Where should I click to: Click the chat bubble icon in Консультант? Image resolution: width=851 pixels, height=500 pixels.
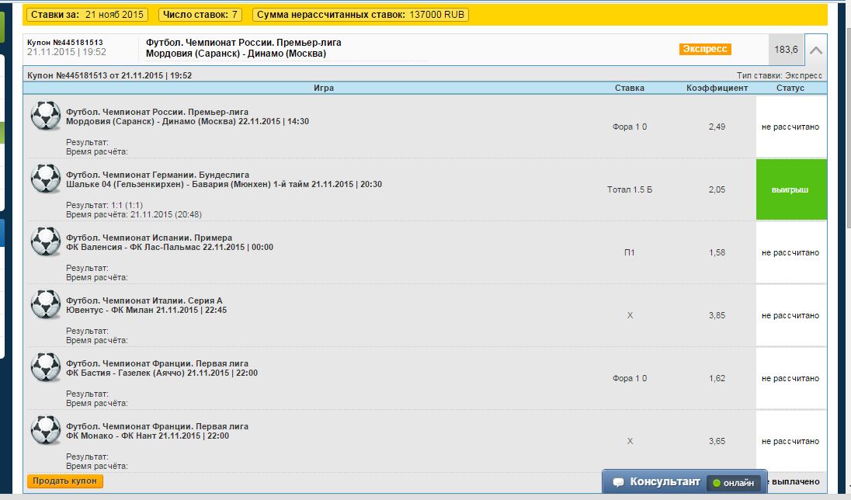click(617, 482)
